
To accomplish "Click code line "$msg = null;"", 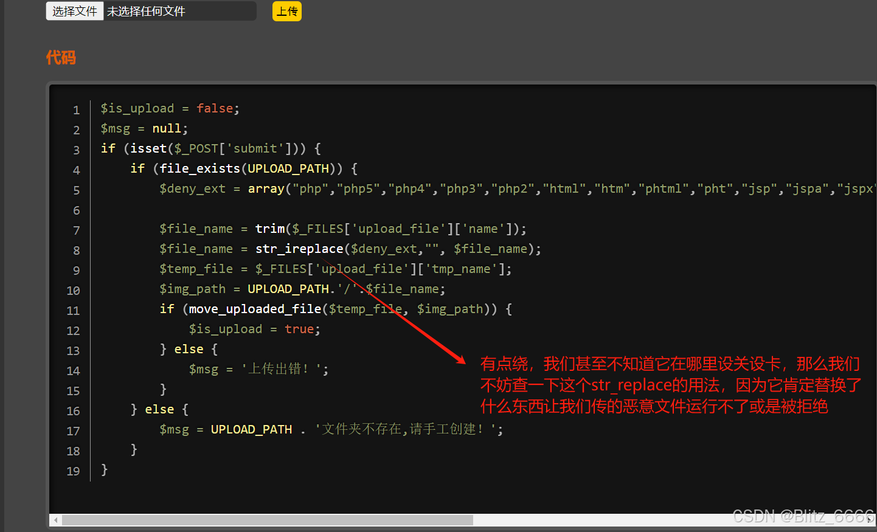I will click(144, 128).
